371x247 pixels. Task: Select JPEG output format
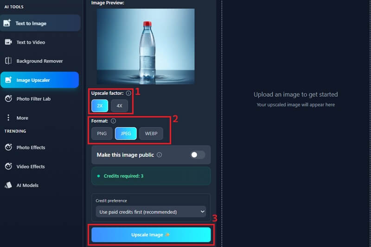coord(126,134)
